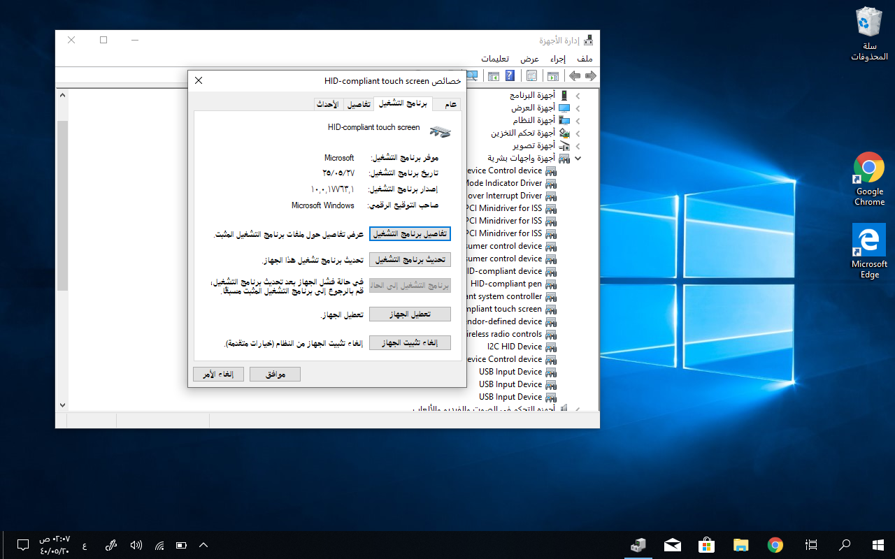Expand the أجهزة تحكم التخزين tree node
Image resolution: width=895 pixels, height=559 pixels.
click(x=578, y=133)
